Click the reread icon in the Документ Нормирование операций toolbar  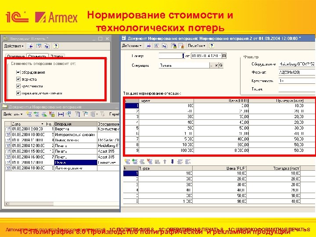pyautogui.click(x=157, y=46)
